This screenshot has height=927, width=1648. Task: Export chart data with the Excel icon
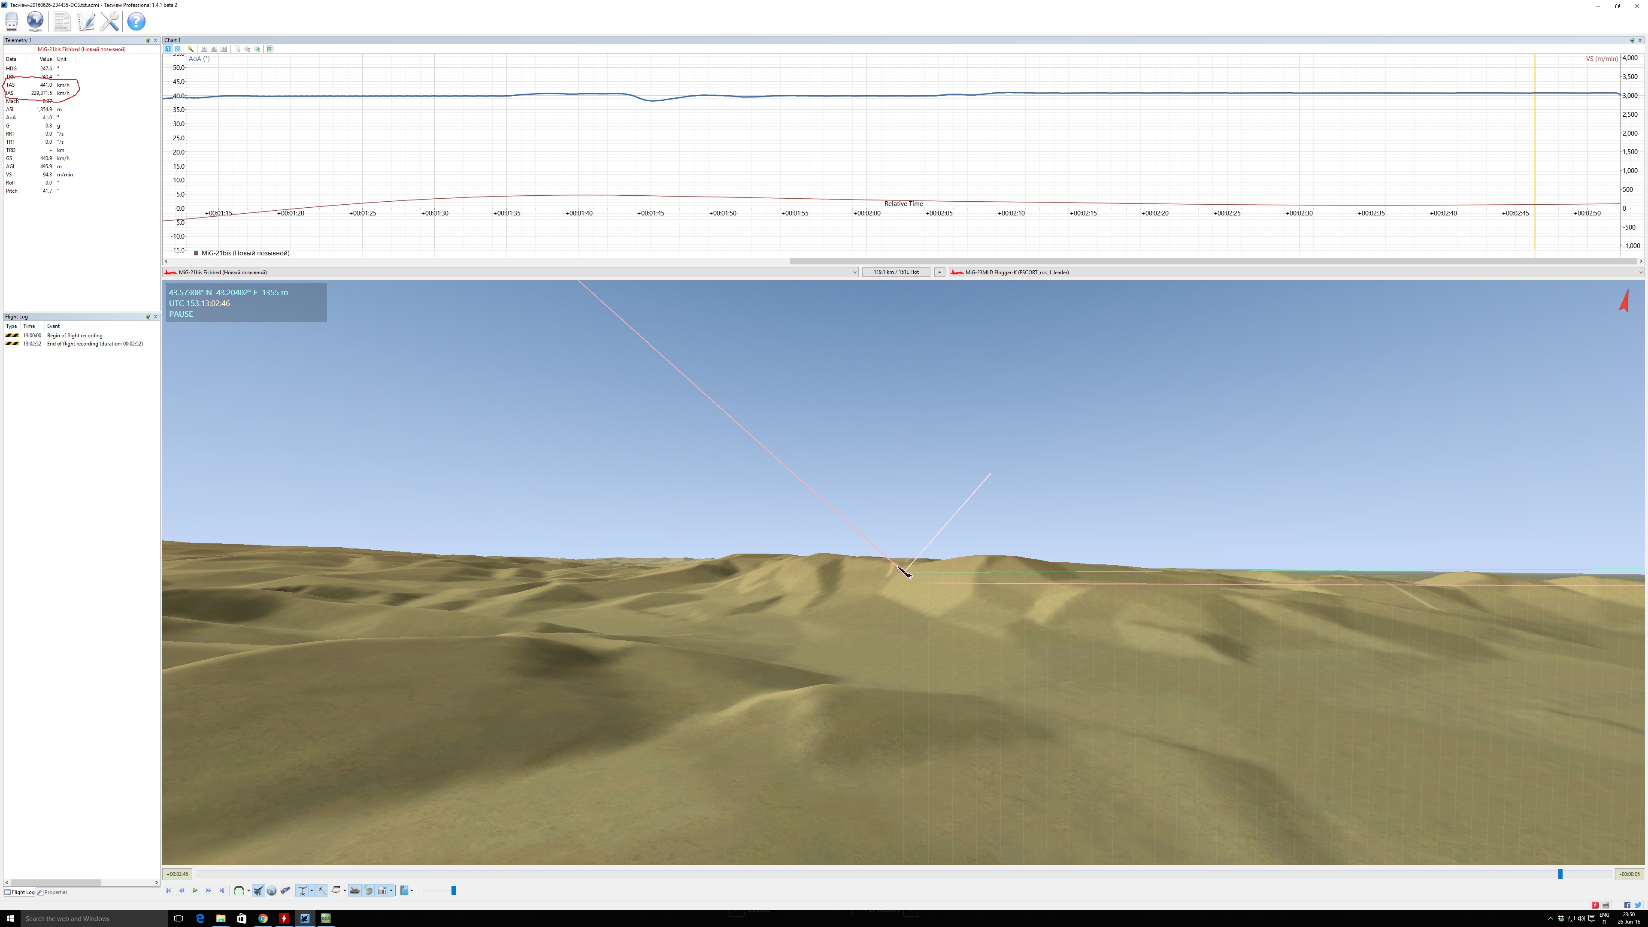[x=270, y=49]
